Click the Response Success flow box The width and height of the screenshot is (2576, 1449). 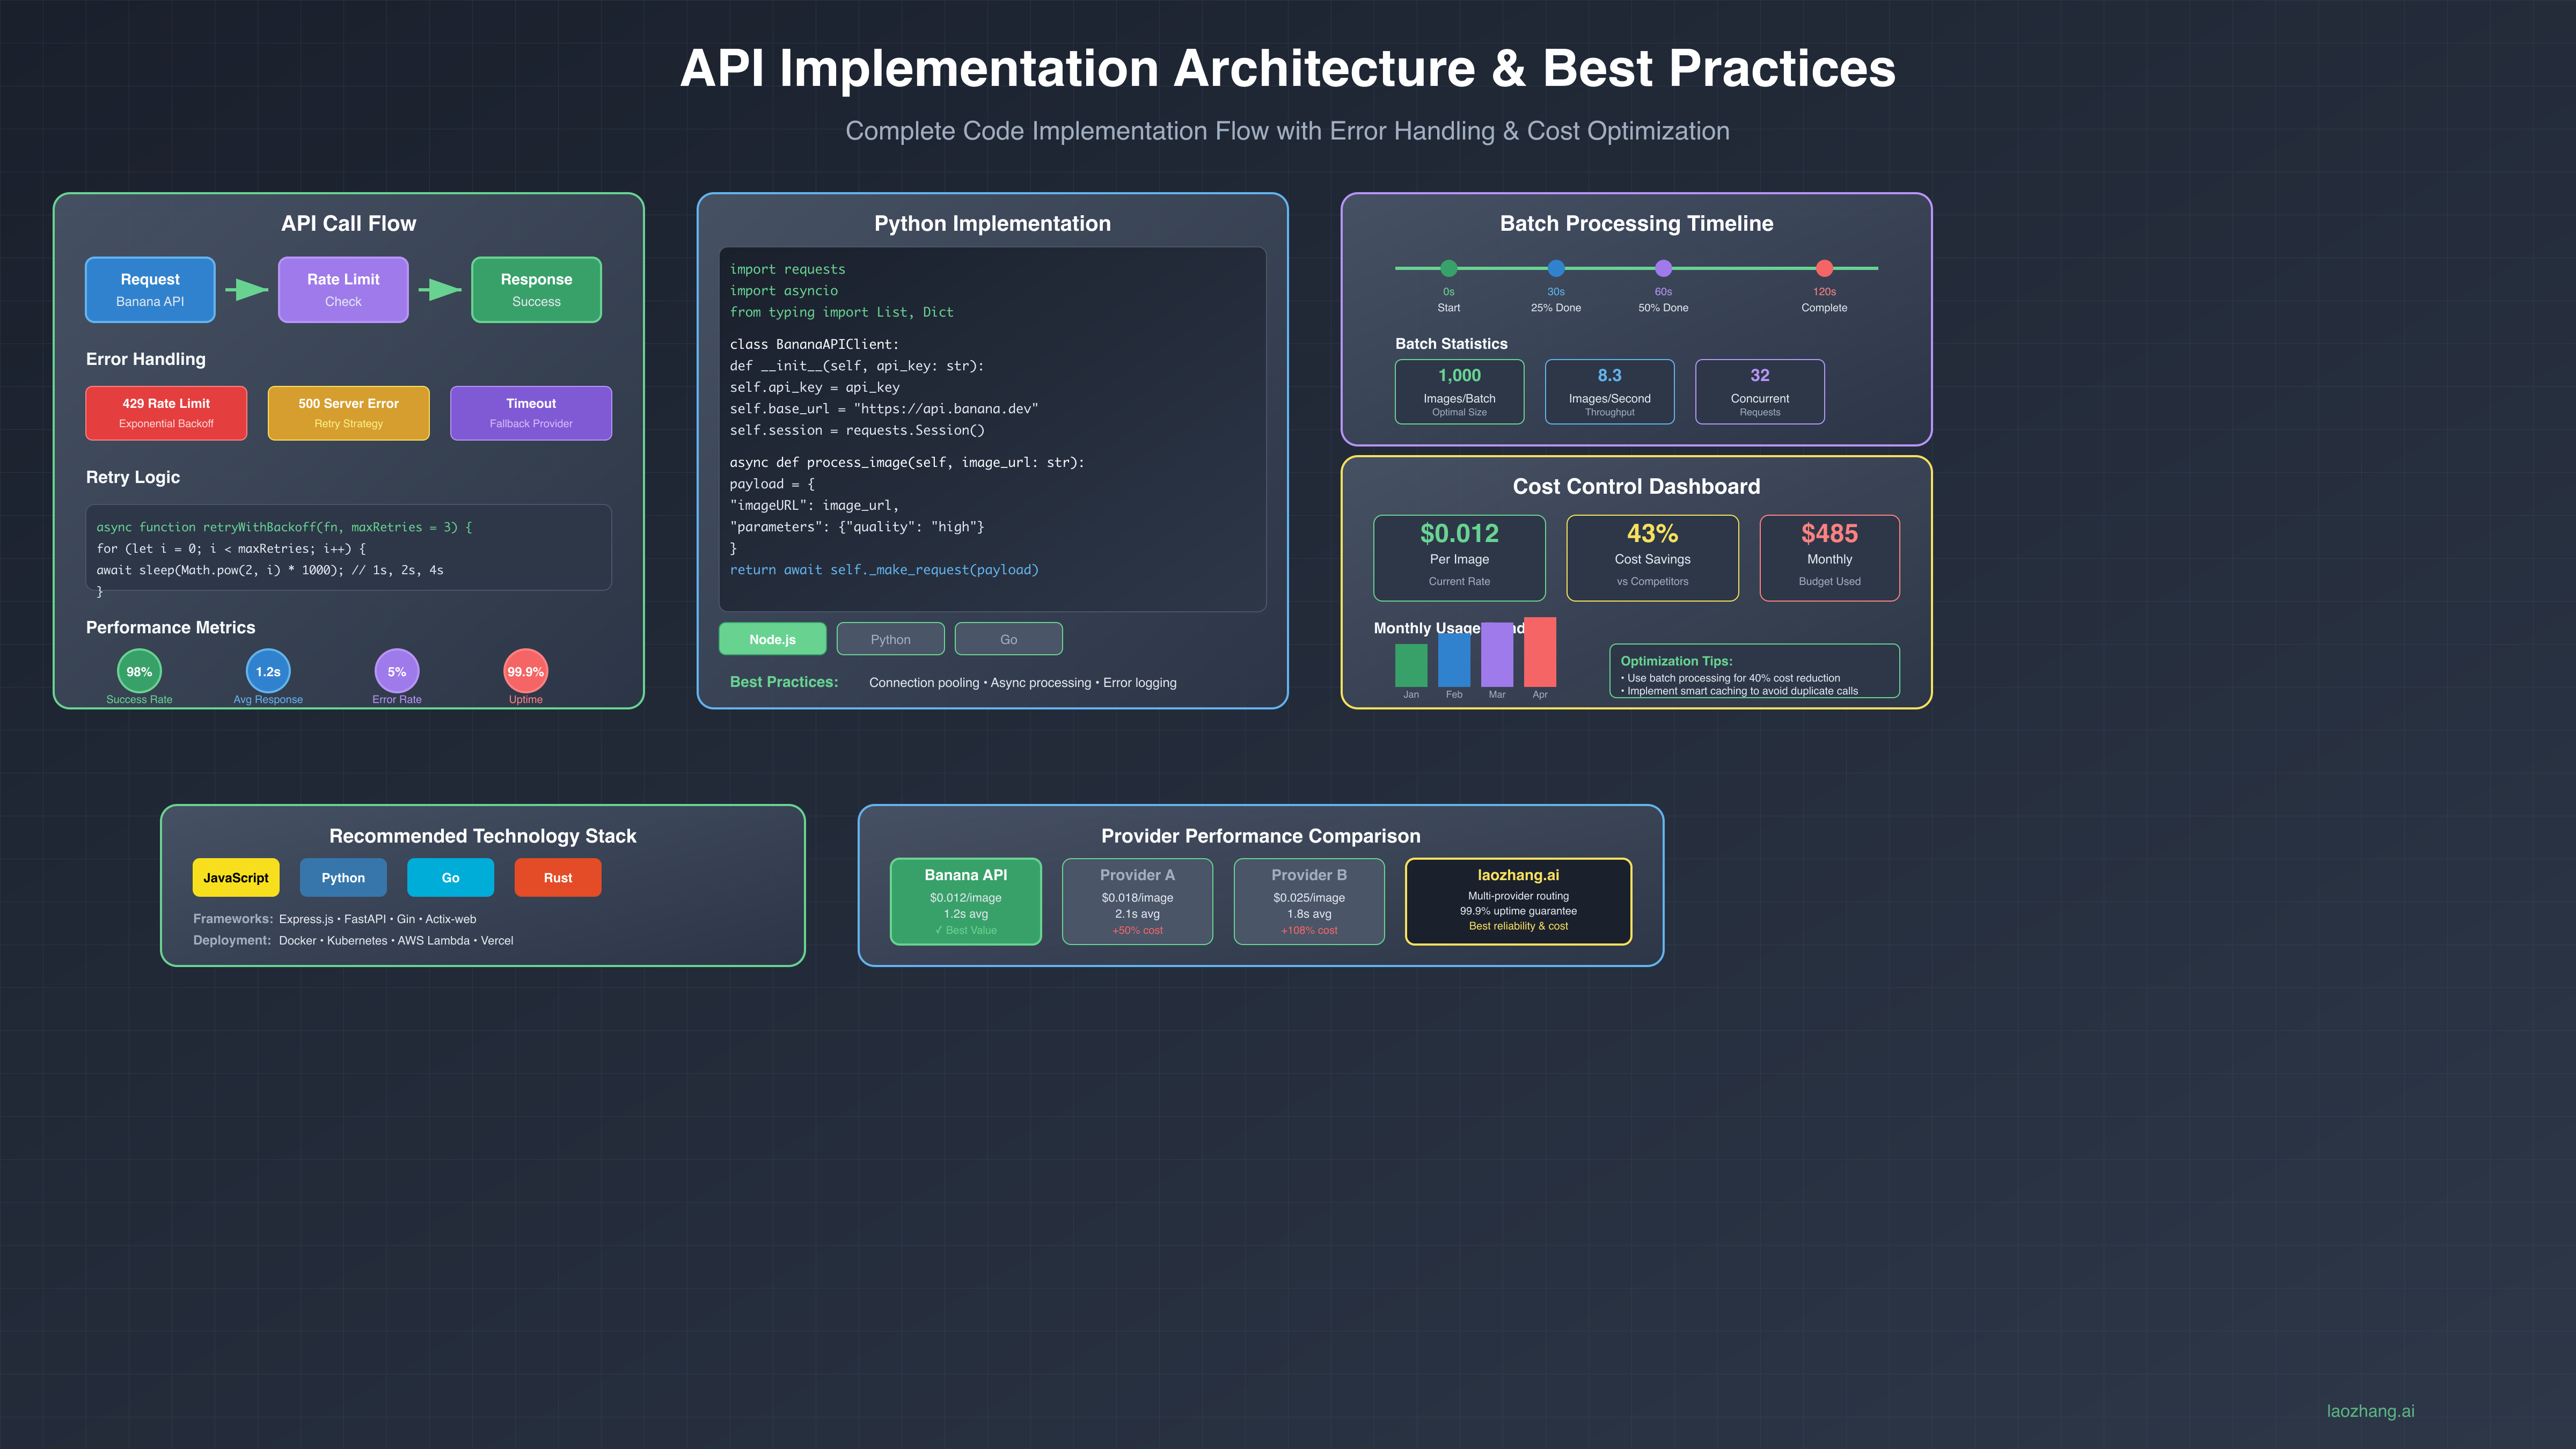536,290
